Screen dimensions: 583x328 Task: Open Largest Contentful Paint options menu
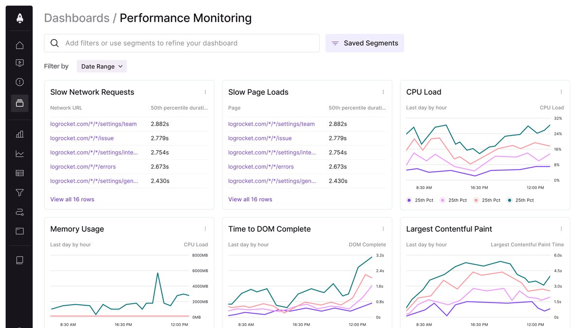(561, 229)
